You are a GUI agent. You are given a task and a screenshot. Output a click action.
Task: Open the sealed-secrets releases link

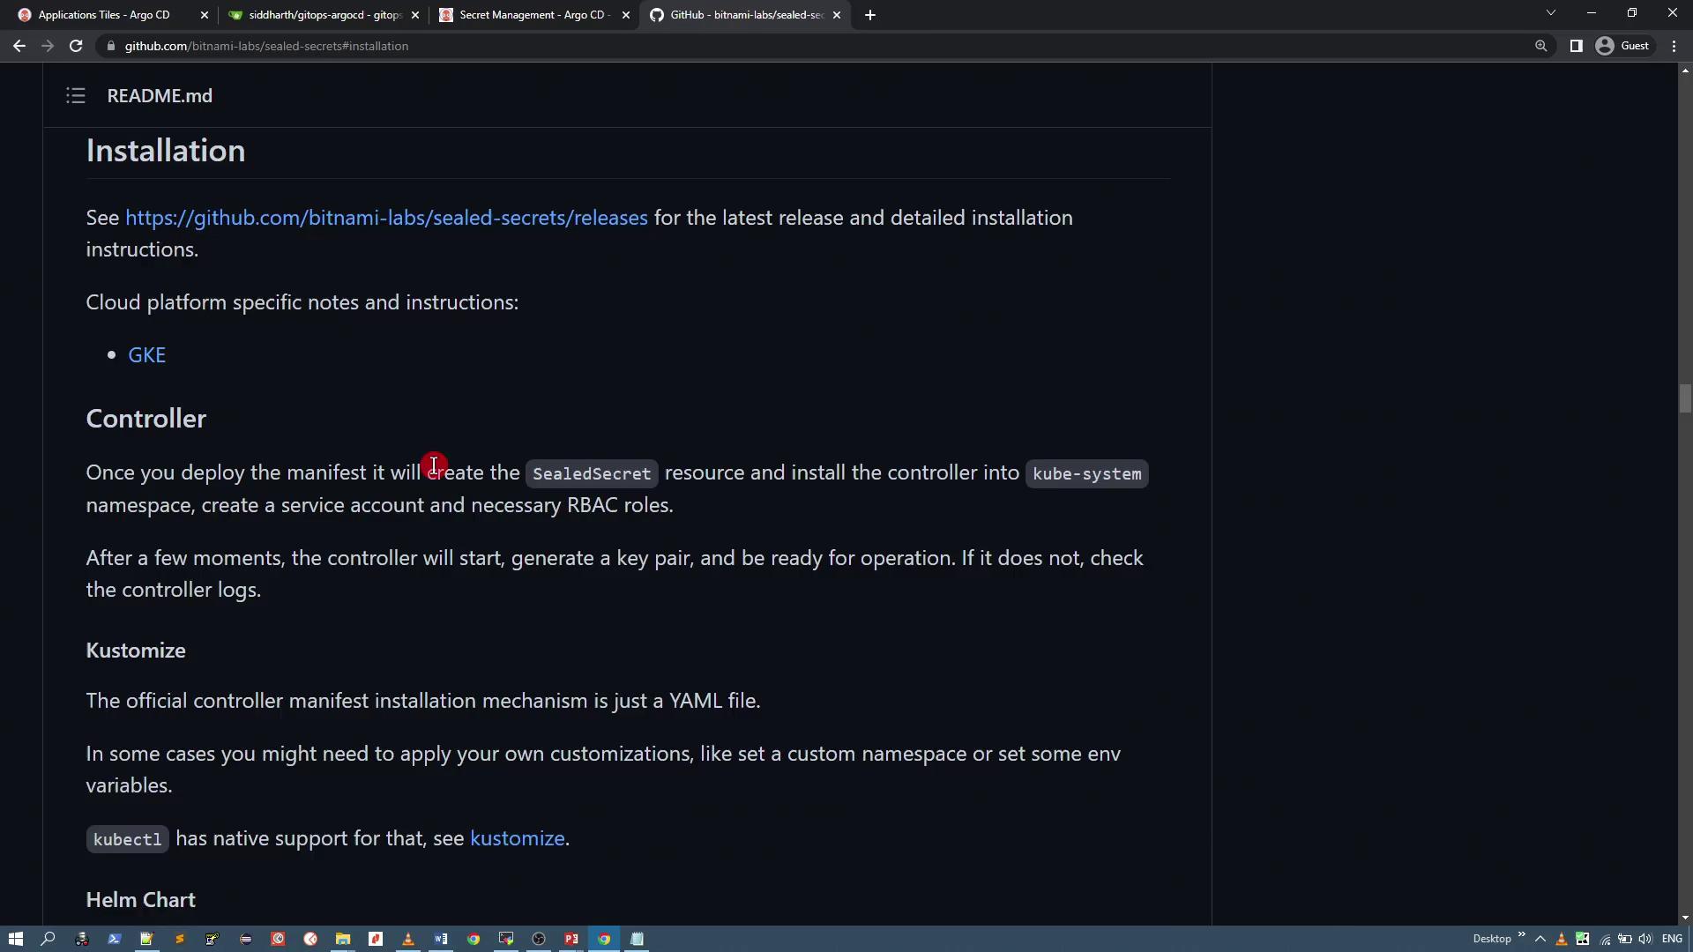[386, 218]
